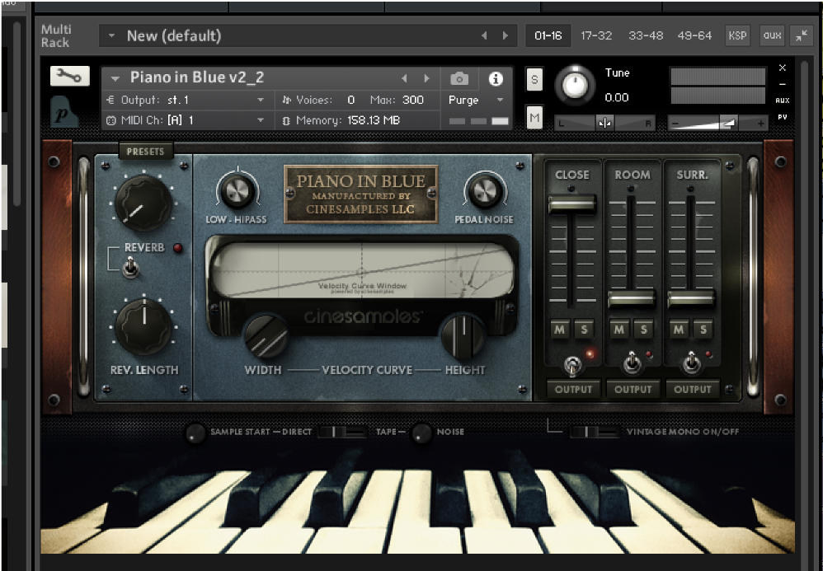
Task: Mute the Close mic channel
Action: click(x=560, y=330)
